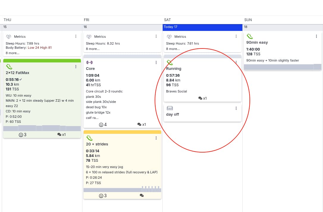
Task: Click the smiley feeling icon on Core
Action: (x=101, y=125)
